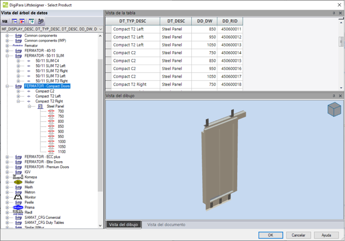The height and width of the screenshot is (241, 345).
Task: Click the Monitor logo icon in the tree
Action: pos(18,197)
